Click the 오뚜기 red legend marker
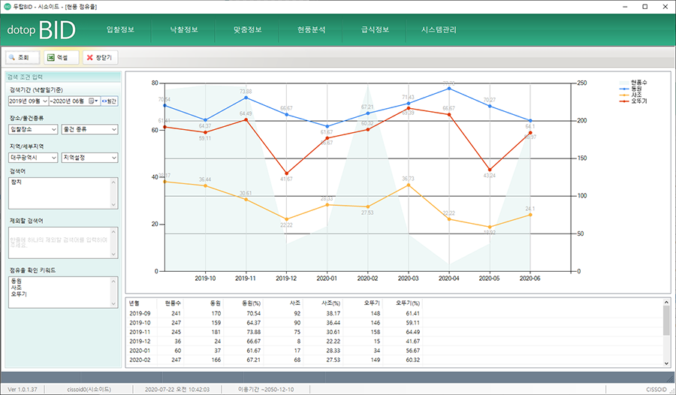The width and height of the screenshot is (676, 395). click(623, 100)
